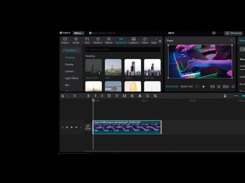Click the square track icon left of the lock

coord(62,127)
